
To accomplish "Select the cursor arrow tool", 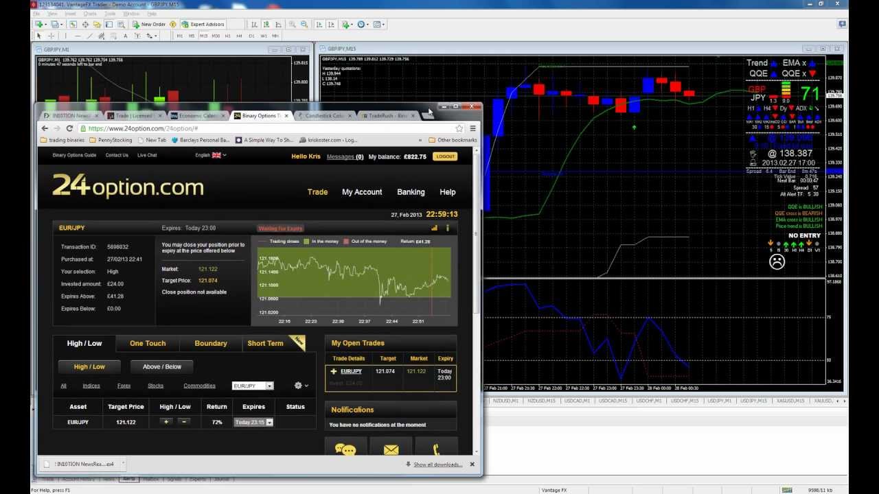I will tap(39, 36).
